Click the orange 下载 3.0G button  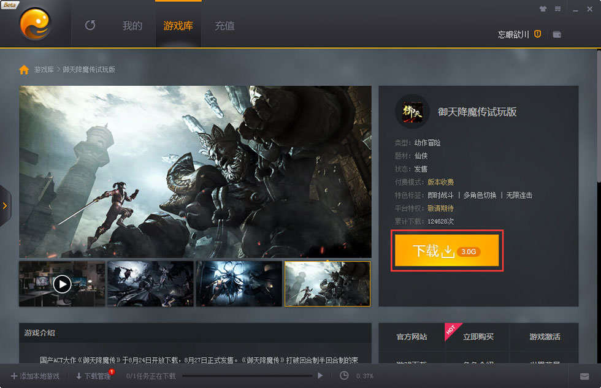(x=446, y=251)
